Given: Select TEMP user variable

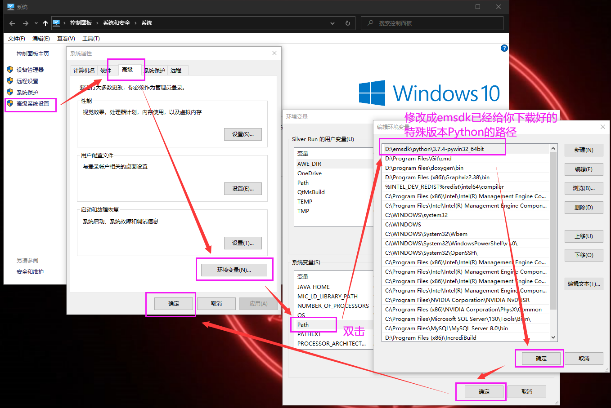Looking at the screenshot, I should point(333,202).
